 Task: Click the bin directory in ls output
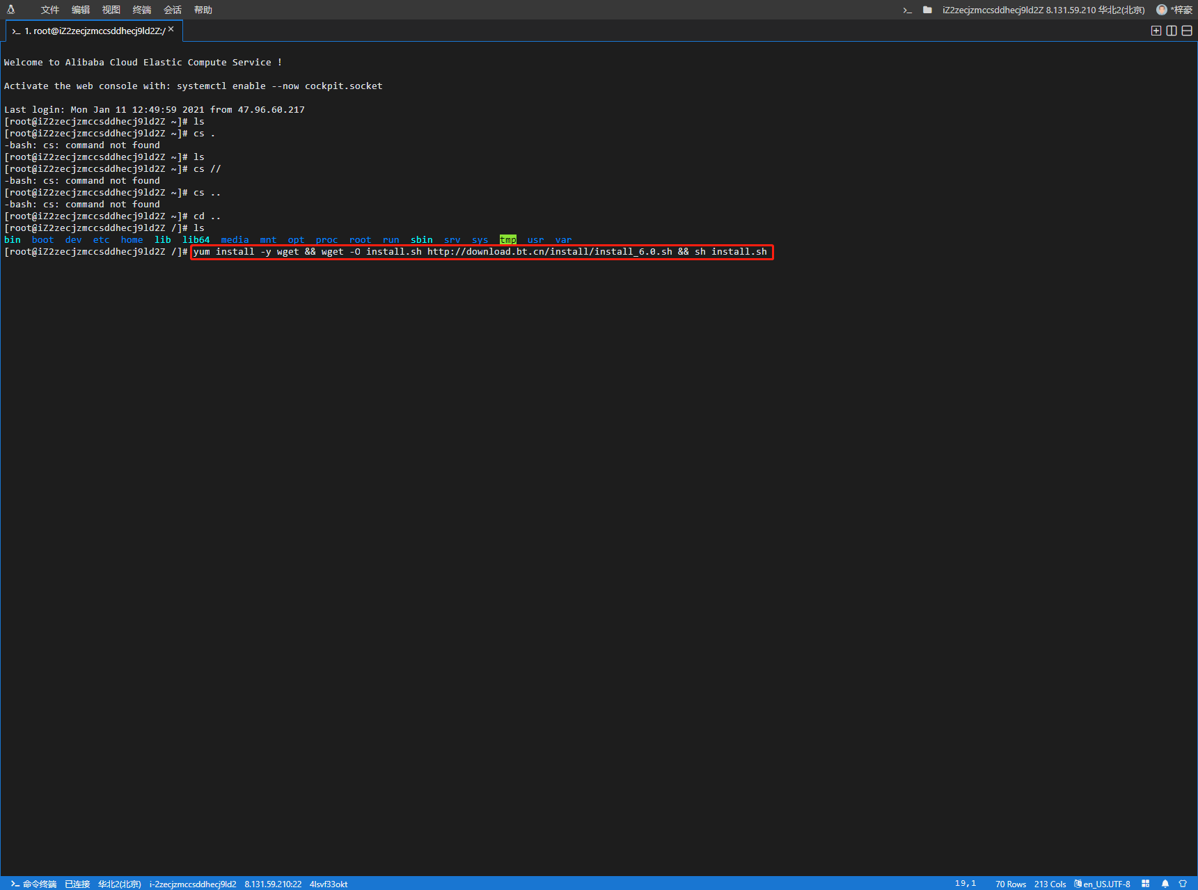coord(13,239)
